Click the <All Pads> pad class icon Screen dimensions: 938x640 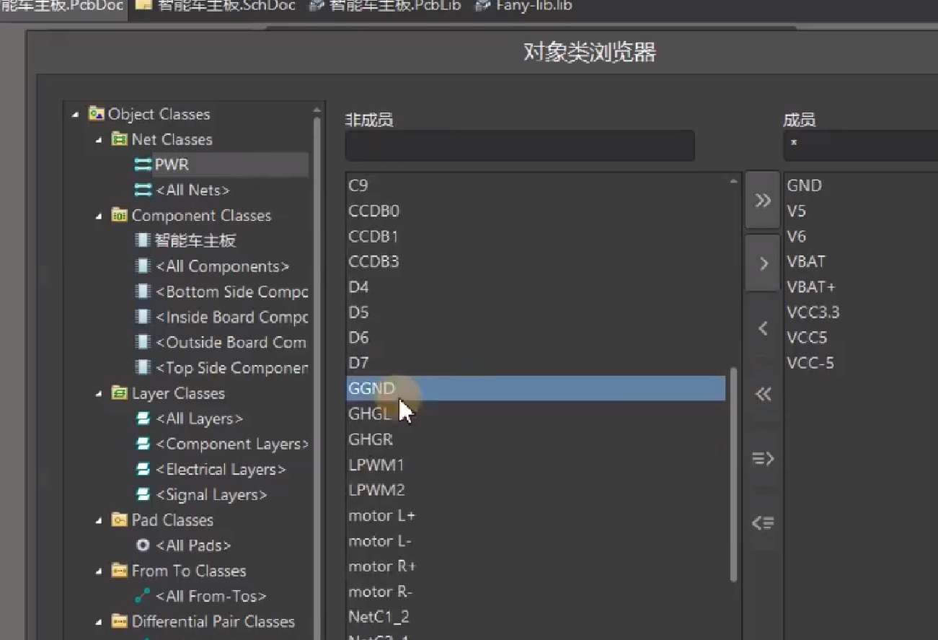click(x=142, y=545)
